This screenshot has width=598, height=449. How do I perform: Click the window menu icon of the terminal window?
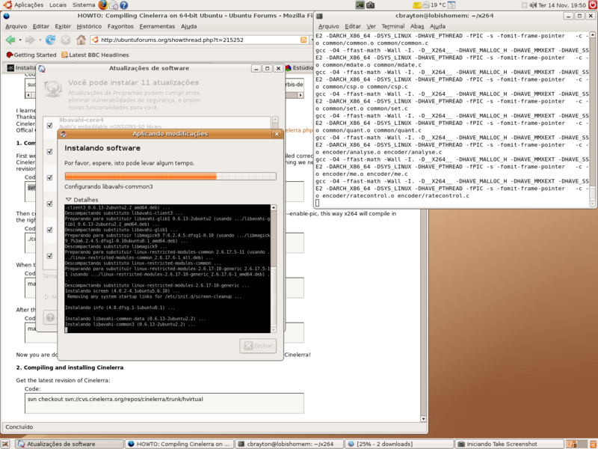320,16
